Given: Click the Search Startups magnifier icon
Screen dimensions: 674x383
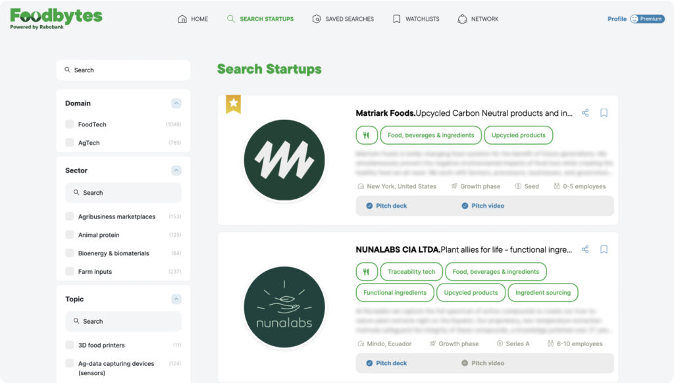Looking at the screenshot, I should (x=231, y=19).
